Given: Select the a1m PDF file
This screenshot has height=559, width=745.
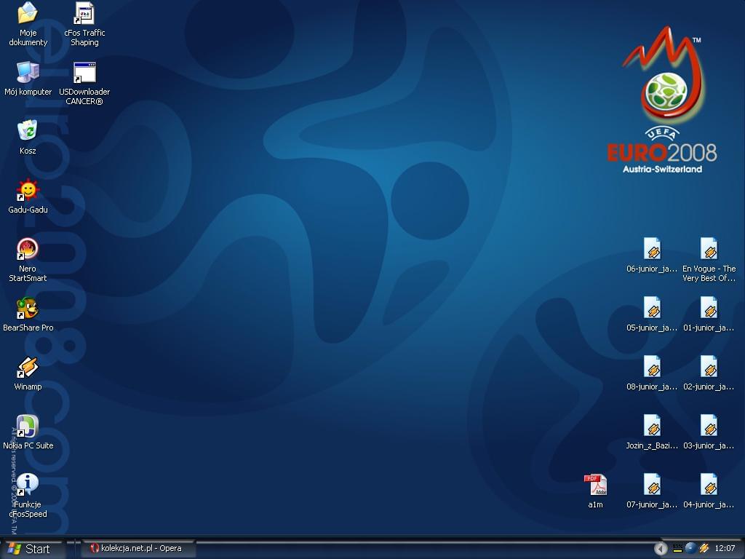Looking at the screenshot, I should tap(595, 486).
